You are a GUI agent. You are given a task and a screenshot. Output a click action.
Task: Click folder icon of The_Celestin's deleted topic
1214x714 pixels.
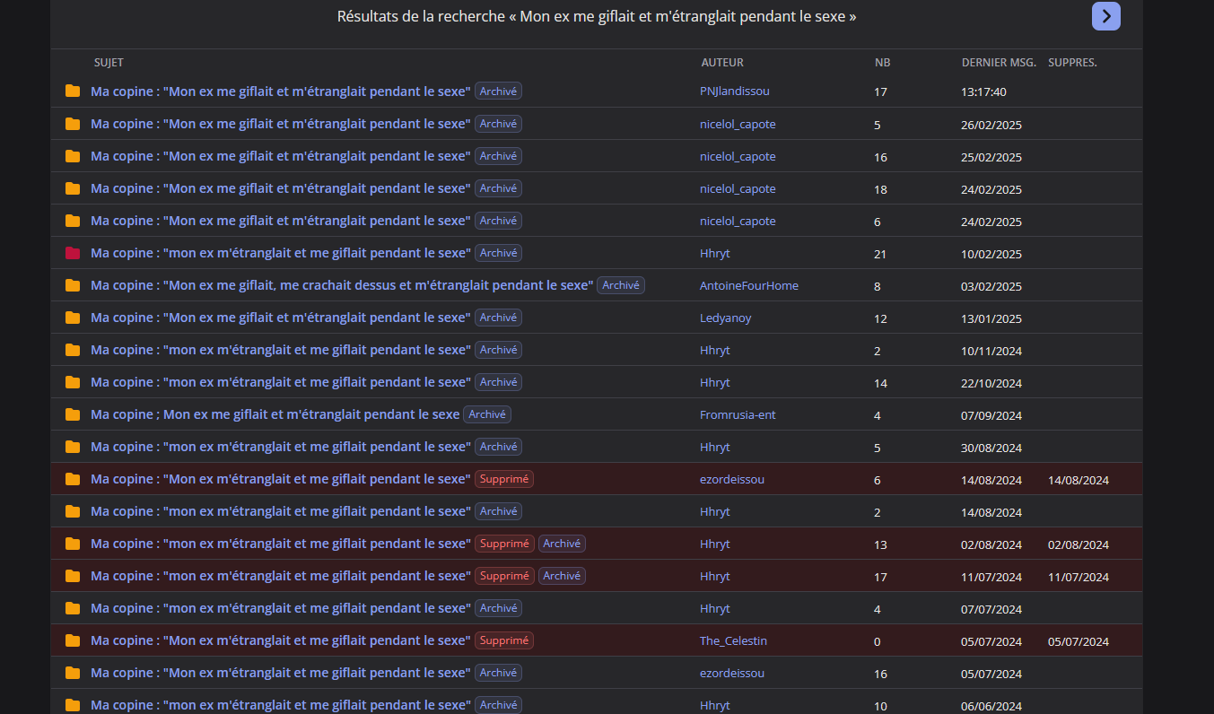[73, 640]
